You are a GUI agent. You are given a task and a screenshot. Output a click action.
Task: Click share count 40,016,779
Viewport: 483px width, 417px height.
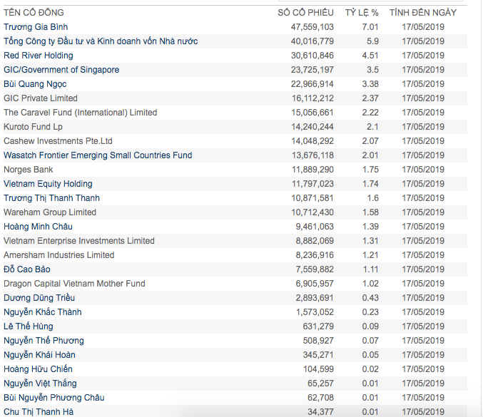(x=312, y=41)
